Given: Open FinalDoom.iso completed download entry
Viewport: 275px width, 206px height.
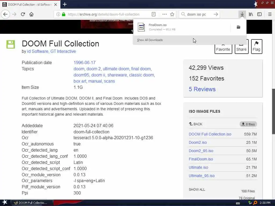Looking at the screenshot, I should click(182, 27).
